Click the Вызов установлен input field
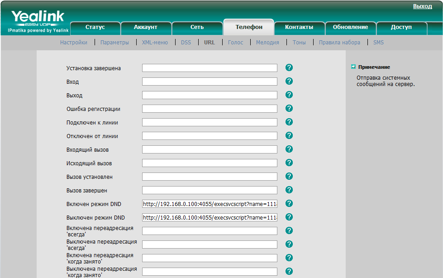The height and width of the screenshot is (278, 443). point(210,177)
